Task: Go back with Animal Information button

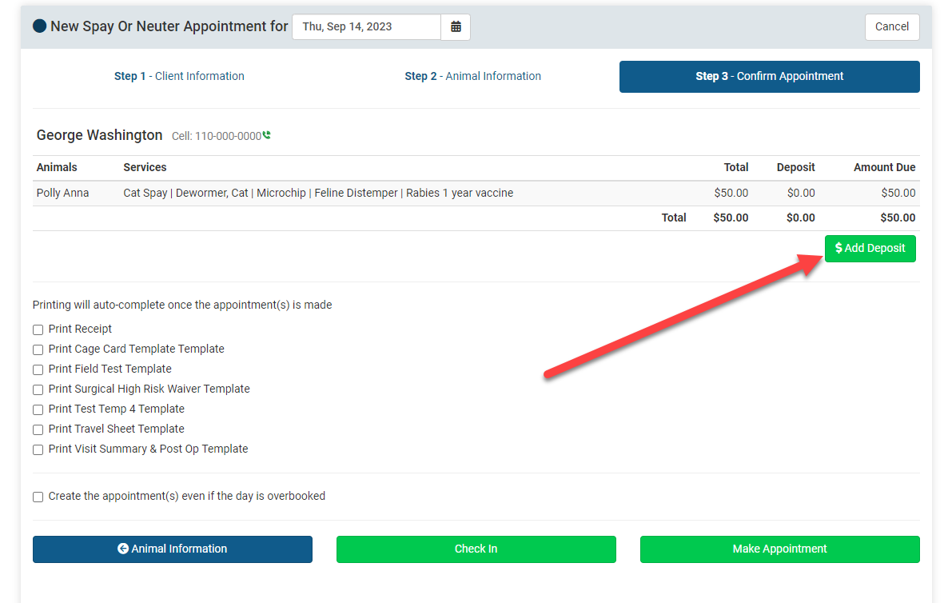Action: click(172, 549)
